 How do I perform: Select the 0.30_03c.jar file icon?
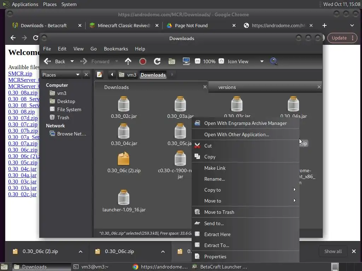click(x=237, y=104)
